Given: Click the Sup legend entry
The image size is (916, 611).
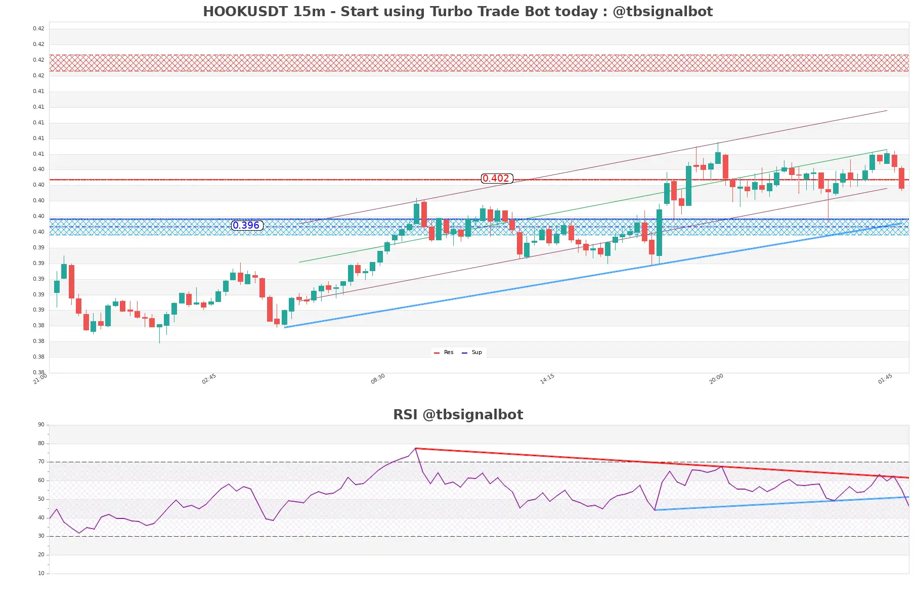Looking at the screenshot, I should click(472, 353).
